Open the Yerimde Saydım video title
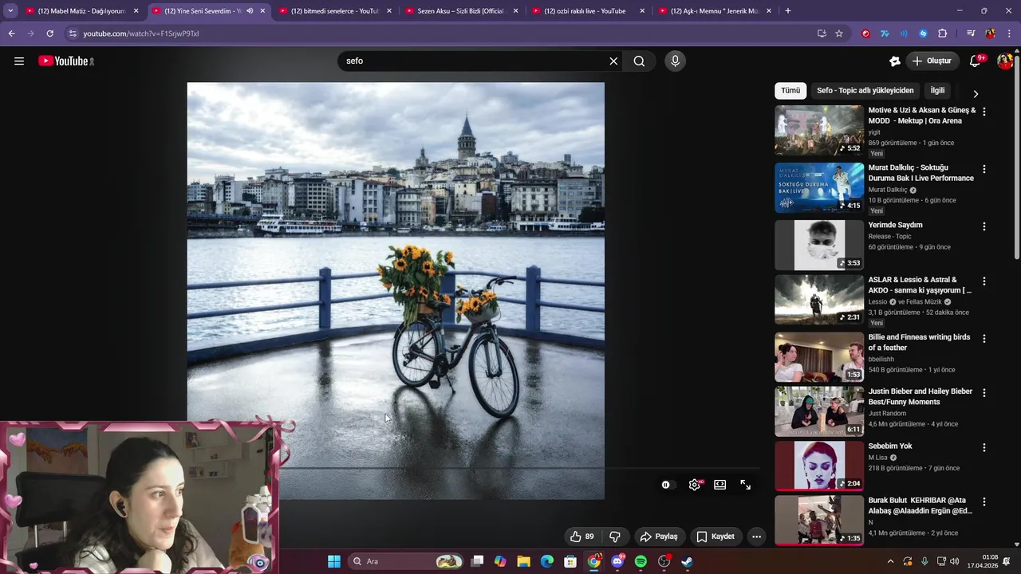The image size is (1021, 574). (x=895, y=225)
